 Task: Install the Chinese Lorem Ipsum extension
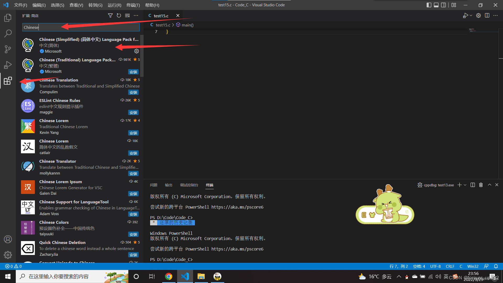(133, 194)
